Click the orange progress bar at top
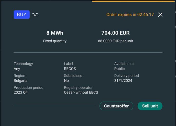This screenshot has width=176, height=126. [133, 1]
